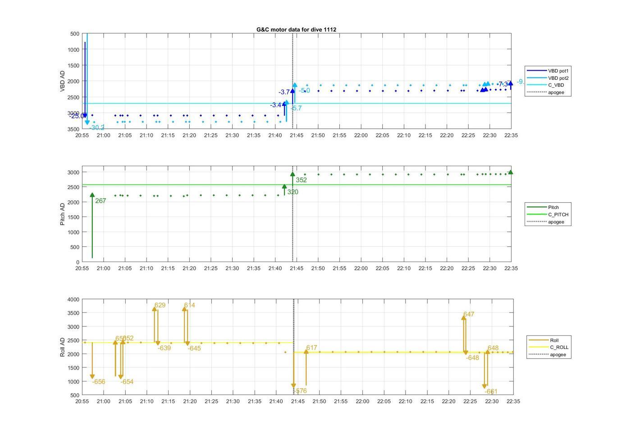This screenshot has width=631, height=444.
Task: Click the 'Pitch AD' y-axis label
Action: click(x=63, y=214)
